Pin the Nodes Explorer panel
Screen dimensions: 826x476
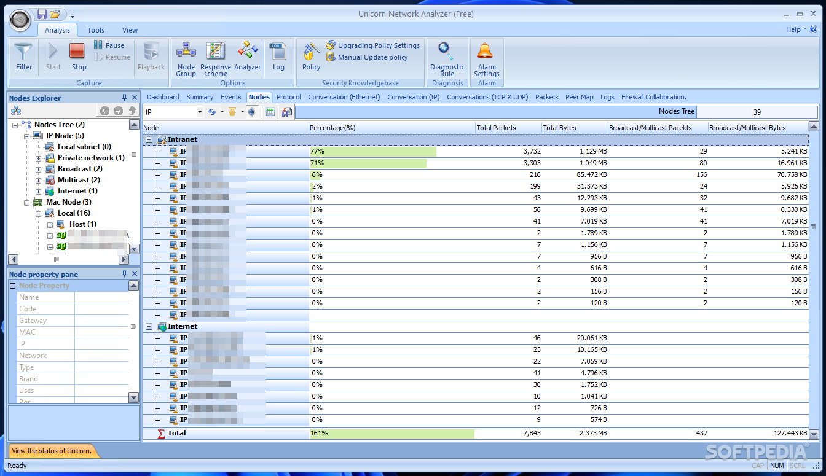coord(125,98)
